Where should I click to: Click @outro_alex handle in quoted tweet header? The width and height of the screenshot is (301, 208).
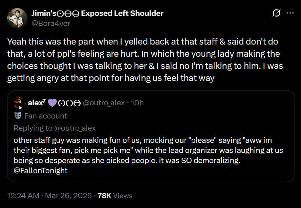click(x=104, y=103)
